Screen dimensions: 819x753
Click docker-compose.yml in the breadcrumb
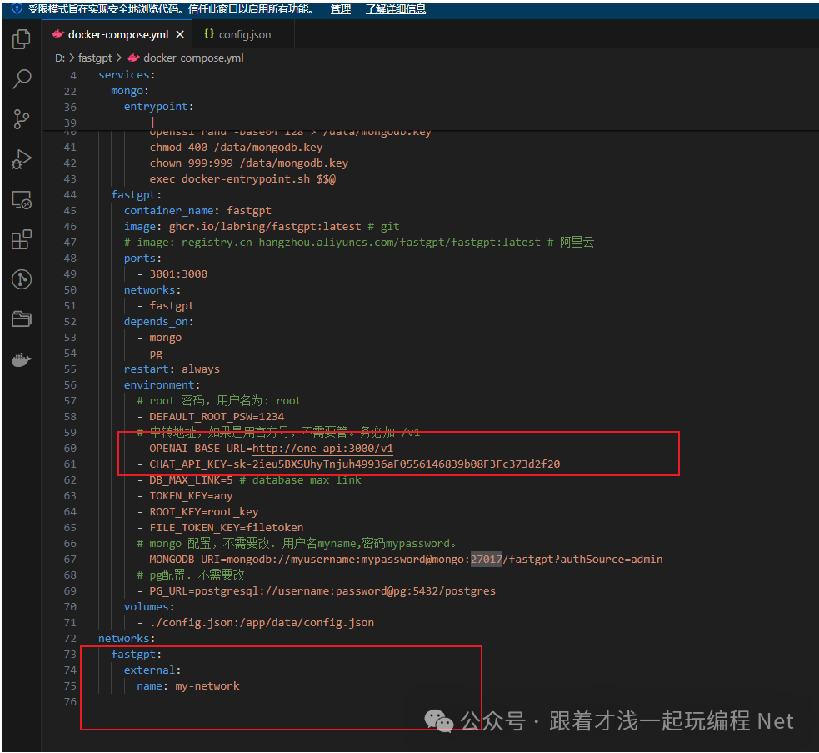(193, 58)
